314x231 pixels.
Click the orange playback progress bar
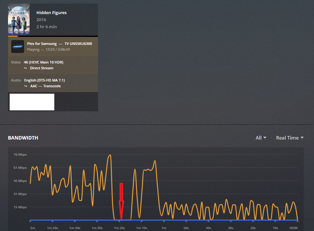pos(13,36)
